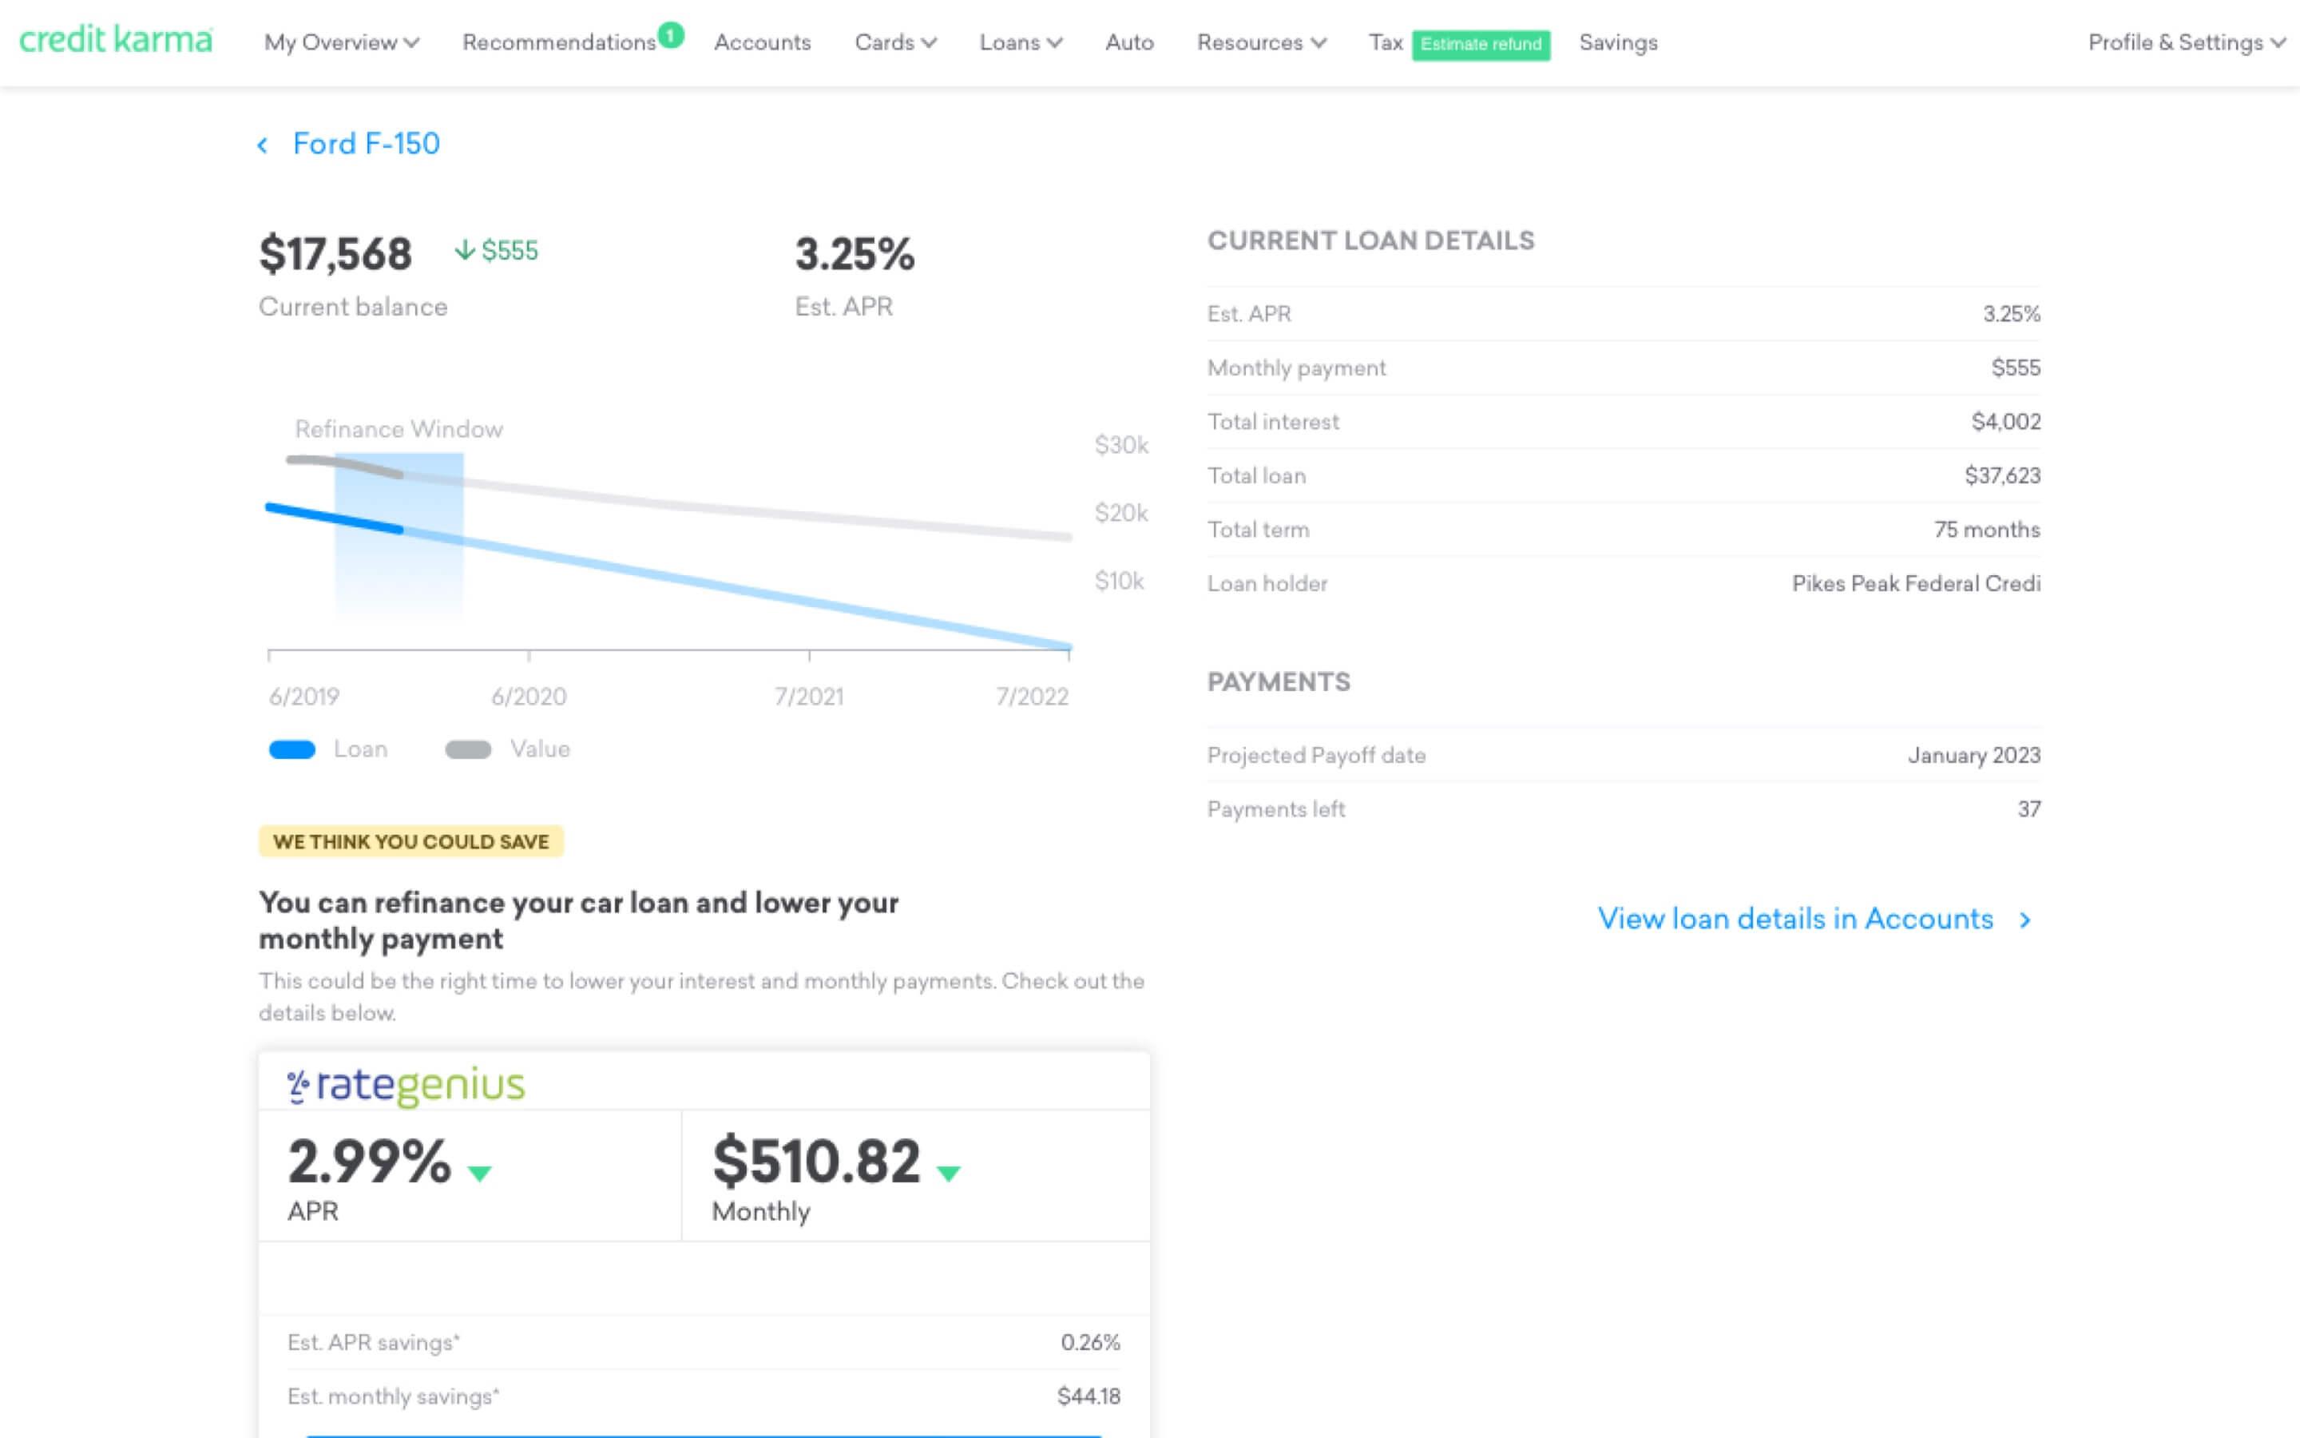Select the Total interest $4,002 value
The height and width of the screenshot is (1438, 2300).
coord(2005,421)
